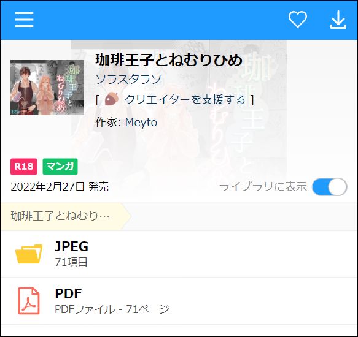Click the acorn support icon
Image resolution: width=358 pixels, height=337 pixels.
click(x=111, y=99)
